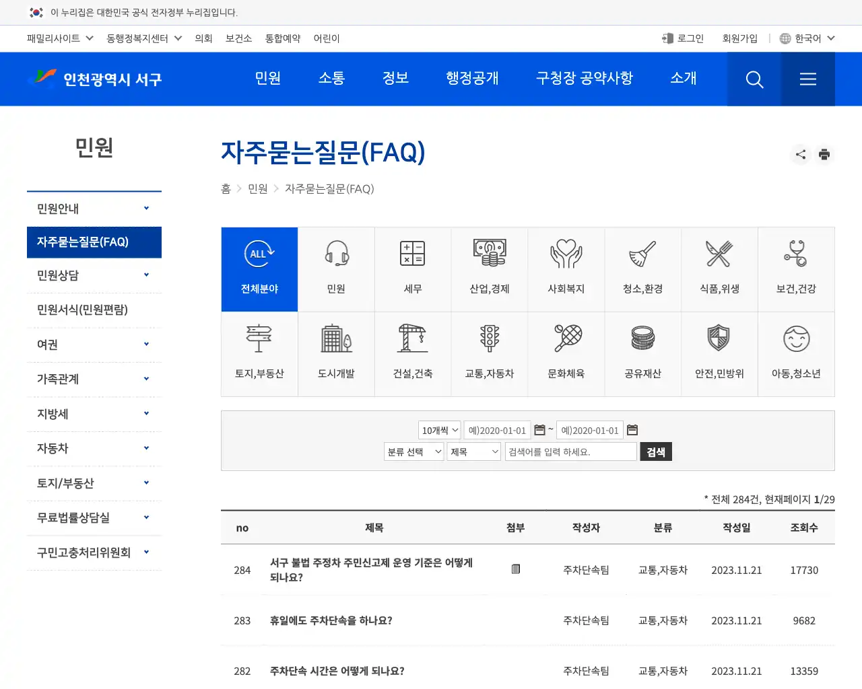This screenshot has height=689, width=862.
Task: Click the 사회복지 heart-in-hands icon
Action: (566, 269)
